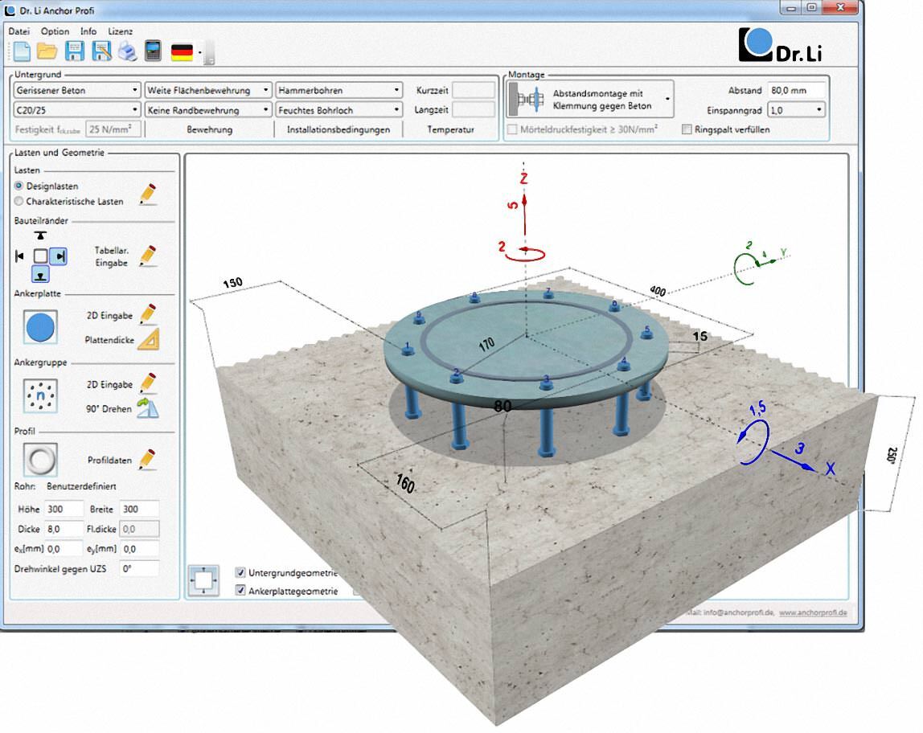Open the Gerissener Beton dropdown
This screenshot has height=733, width=923.
[x=76, y=90]
